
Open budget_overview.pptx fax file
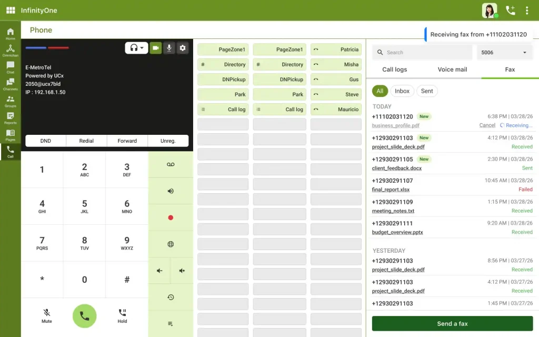397,232
